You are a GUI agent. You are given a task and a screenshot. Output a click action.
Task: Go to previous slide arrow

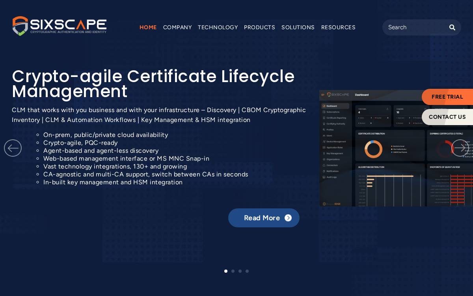[13, 148]
